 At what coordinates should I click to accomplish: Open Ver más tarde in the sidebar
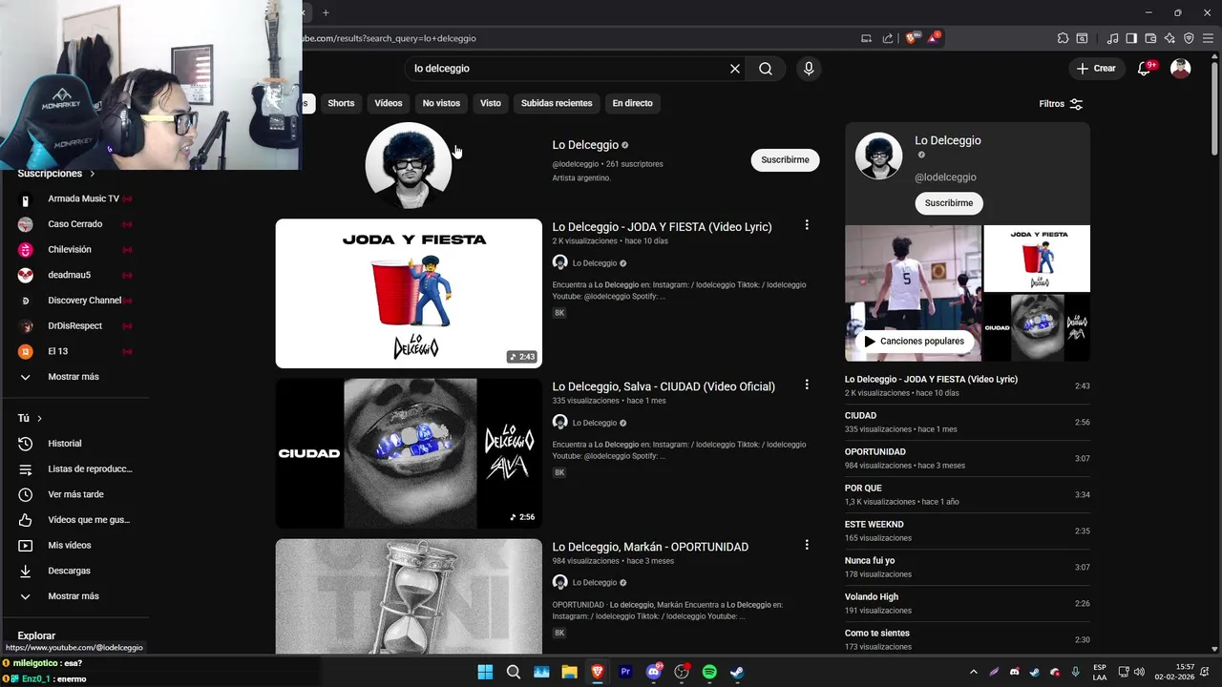click(x=76, y=494)
